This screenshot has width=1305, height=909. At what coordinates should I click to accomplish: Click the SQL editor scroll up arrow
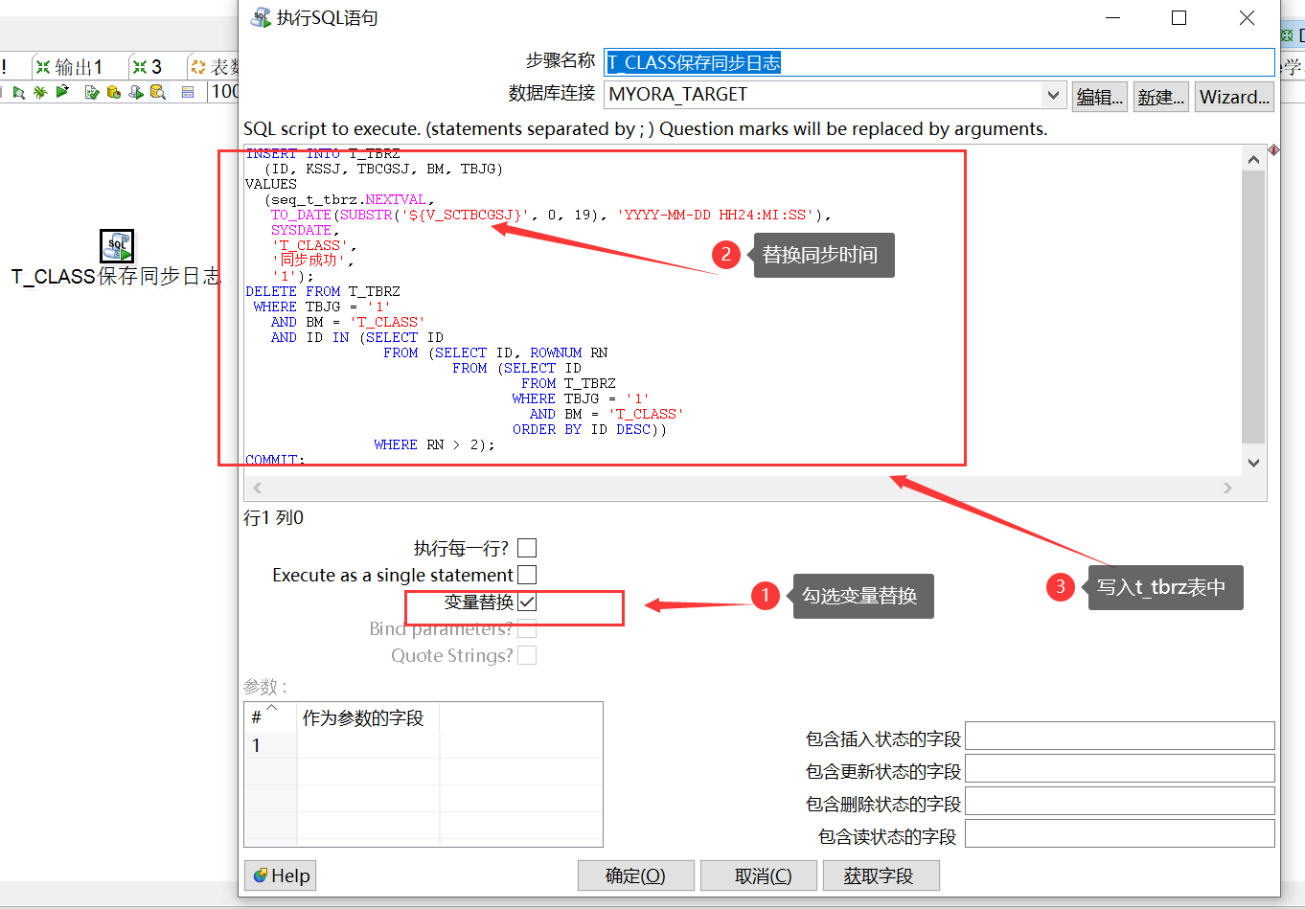(x=1253, y=159)
